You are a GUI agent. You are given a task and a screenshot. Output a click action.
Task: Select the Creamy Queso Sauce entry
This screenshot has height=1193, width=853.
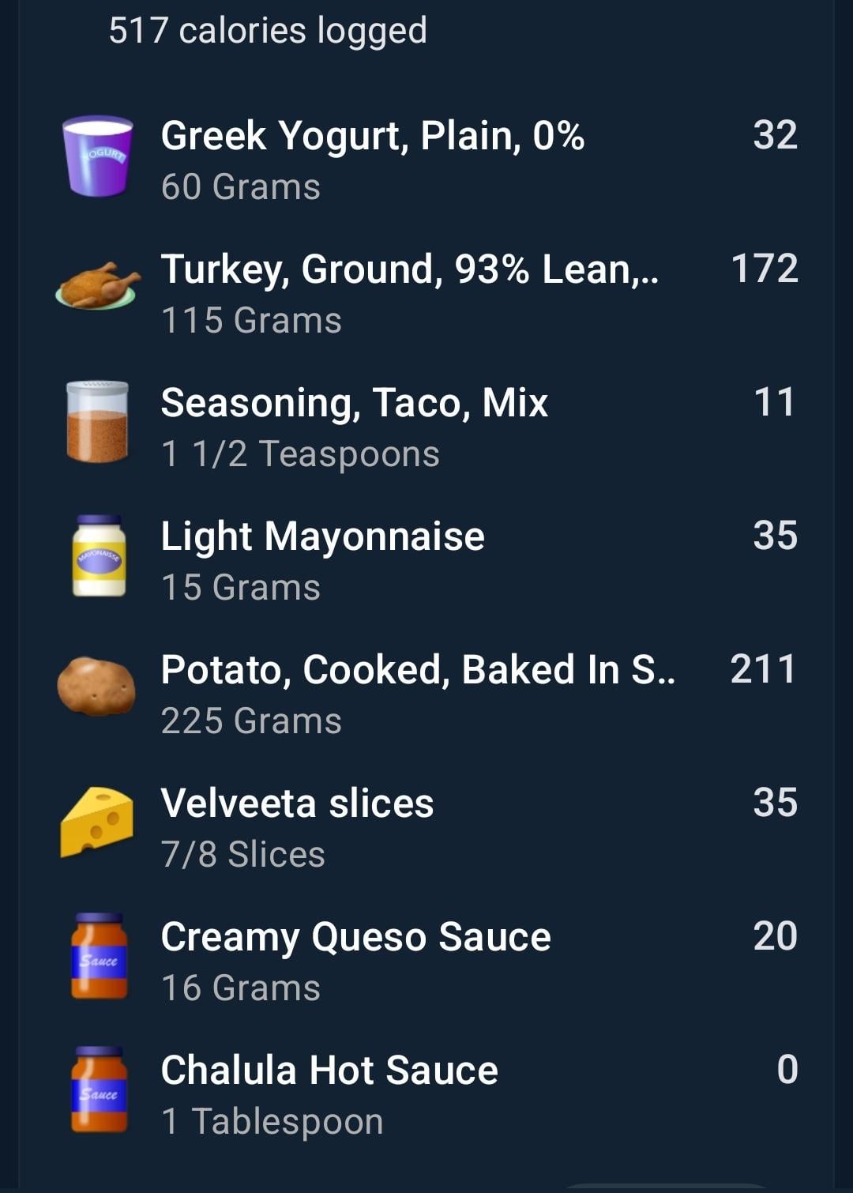click(426, 961)
